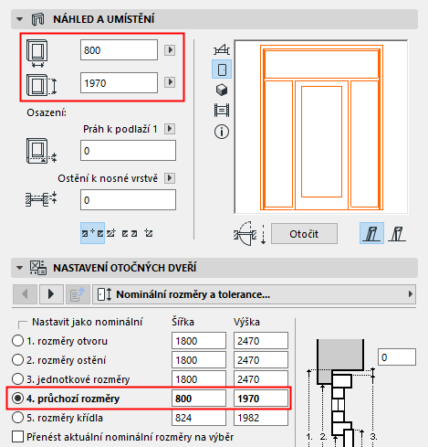The height and width of the screenshot is (447, 428).
Task: Collapse the NÁHLED A UMÍSTĚNÍ panel
Action: (20, 19)
